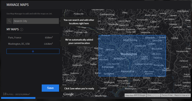Click the Bowie label on map
Screen dimensions: 192x101
pyautogui.click(x=162, y=37)
